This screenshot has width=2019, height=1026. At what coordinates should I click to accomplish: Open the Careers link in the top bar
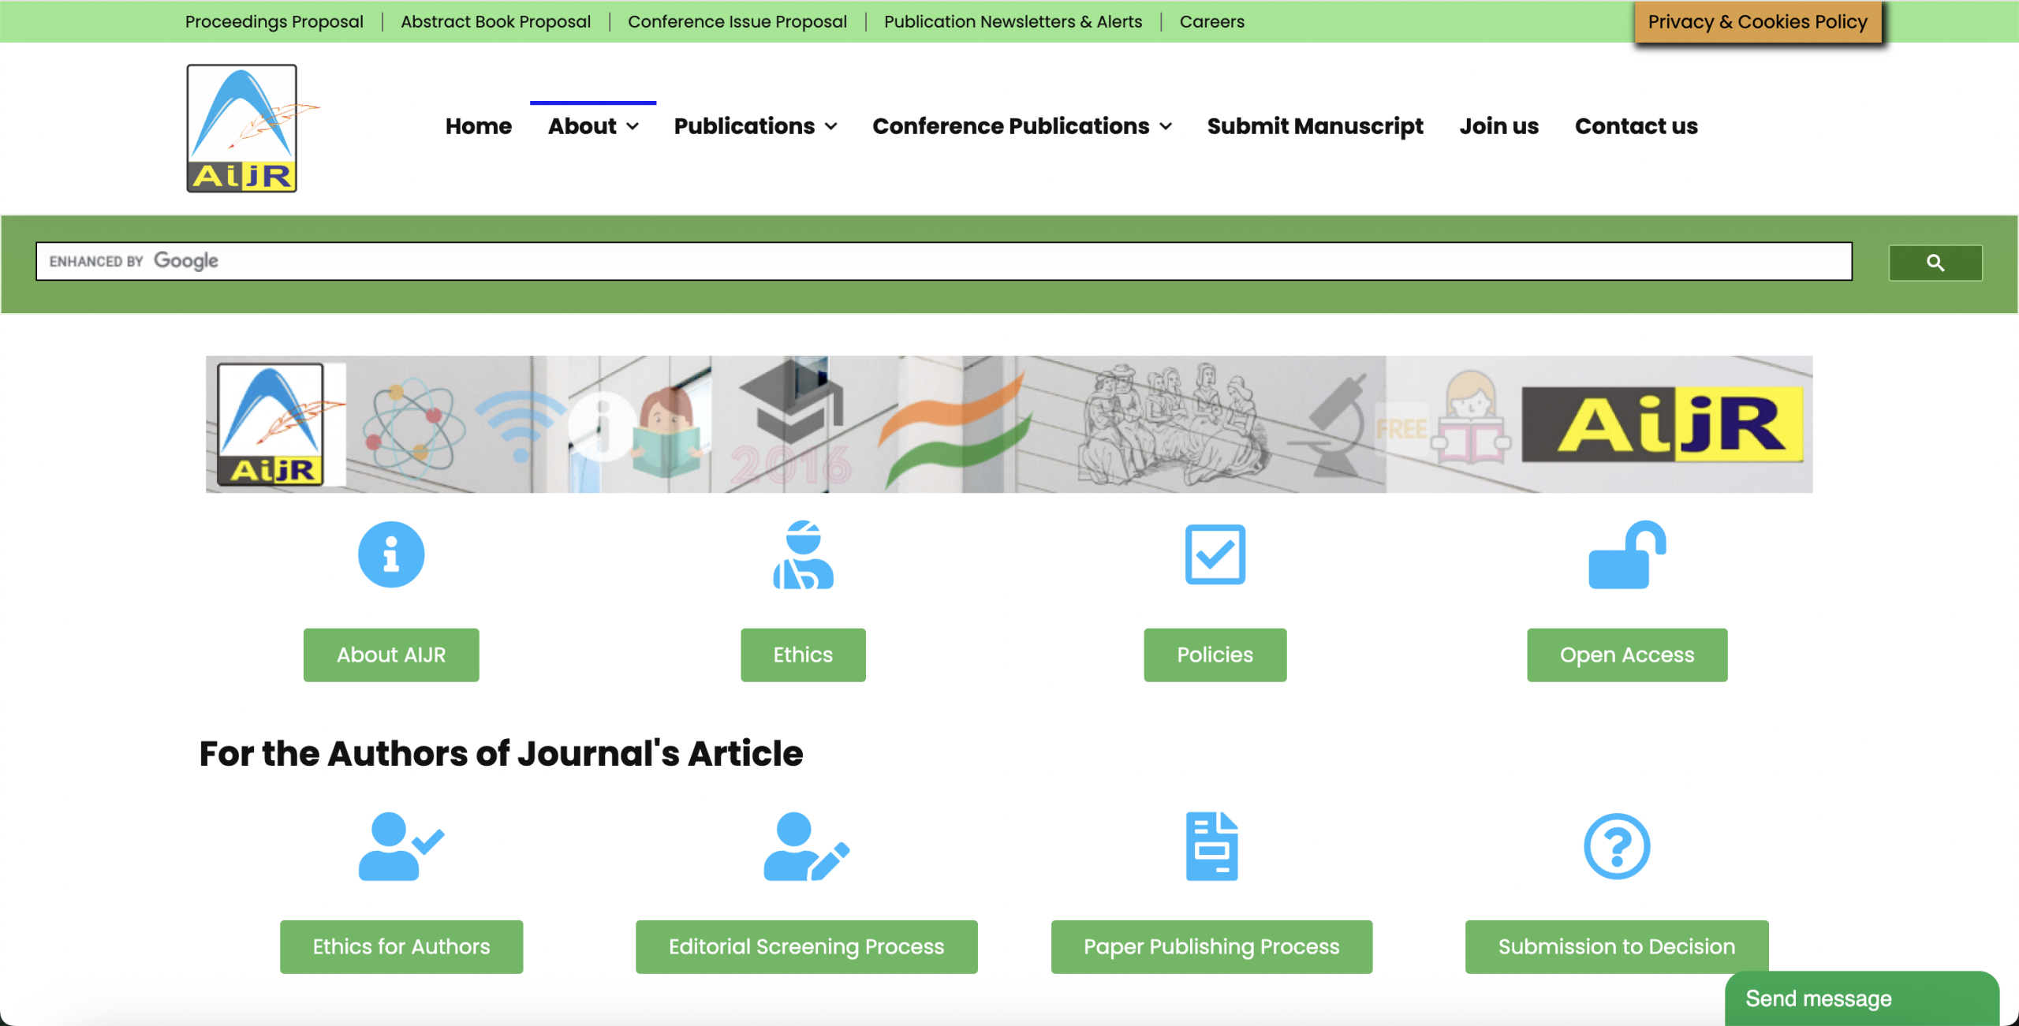click(x=1211, y=21)
